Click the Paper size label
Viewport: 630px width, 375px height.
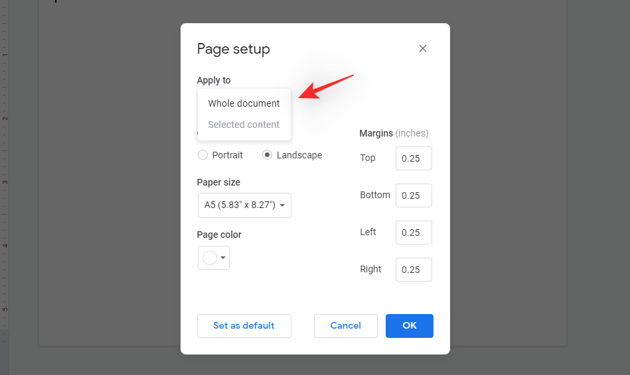[218, 182]
